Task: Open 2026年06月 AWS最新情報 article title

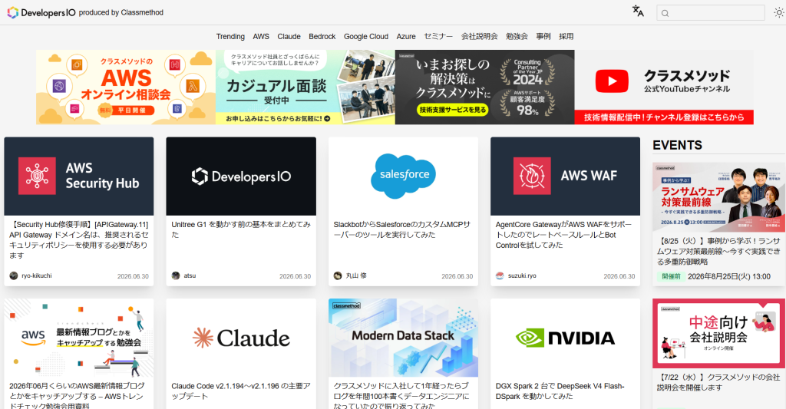Action: tap(78, 397)
